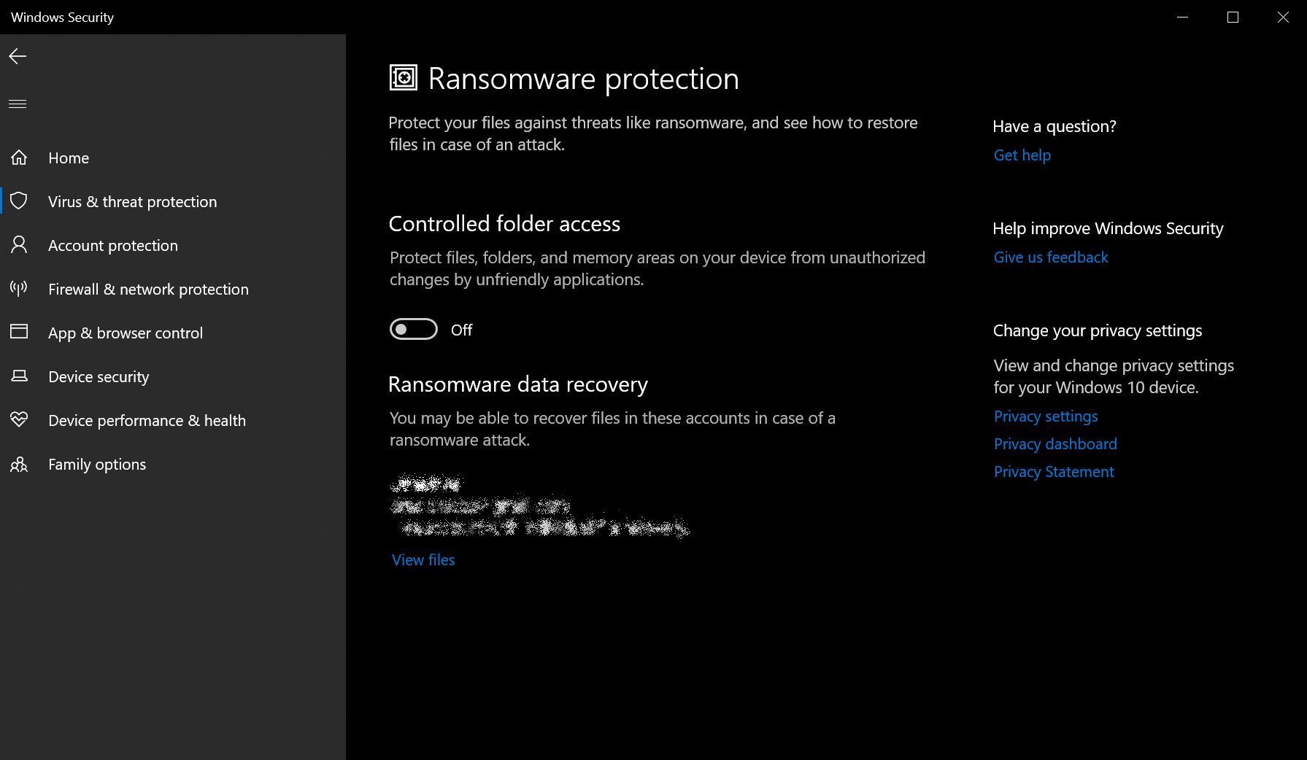This screenshot has width=1307, height=760.
Task: Click the Virus & threat protection shield icon
Action: tap(19, 201)
